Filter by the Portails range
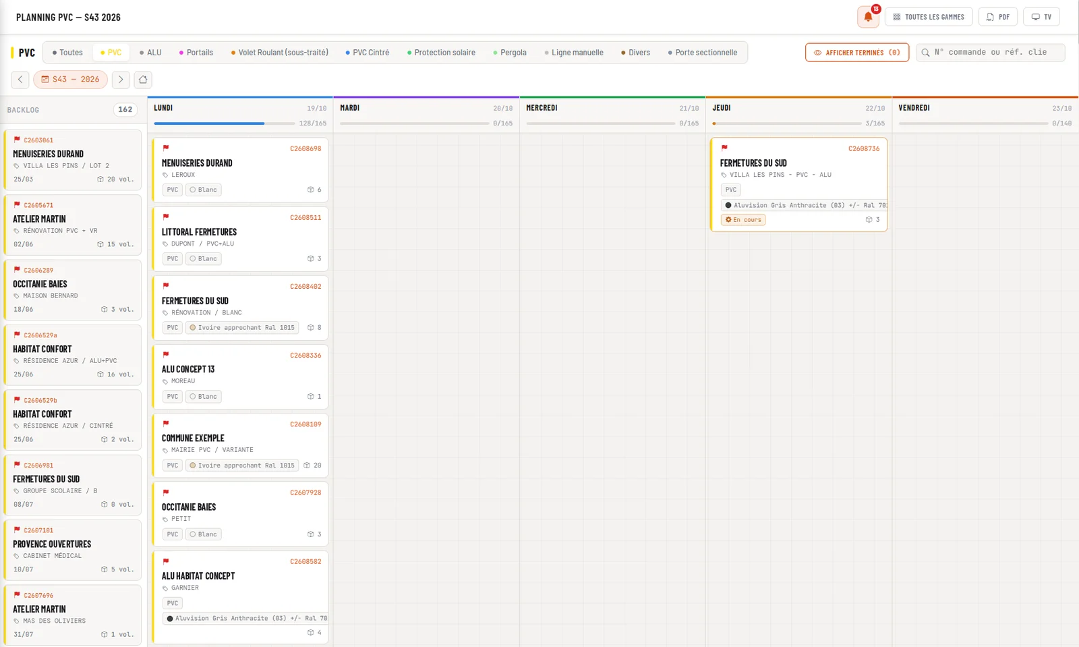Screen dimensions: 1079x647 click(196, 53)
